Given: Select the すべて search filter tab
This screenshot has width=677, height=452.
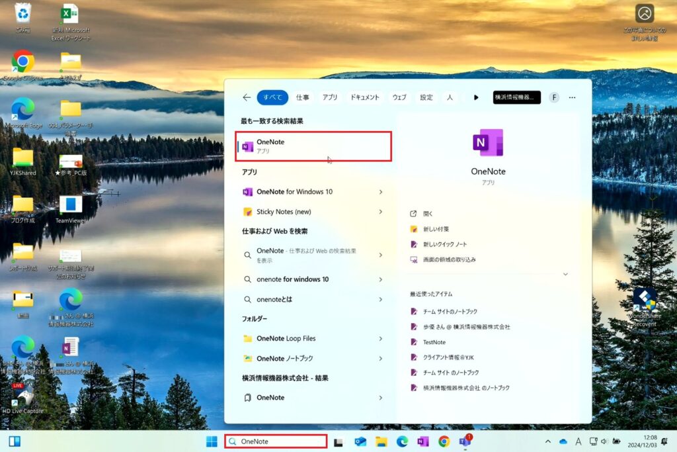Looking at the screenshot, I should point(272,98).
